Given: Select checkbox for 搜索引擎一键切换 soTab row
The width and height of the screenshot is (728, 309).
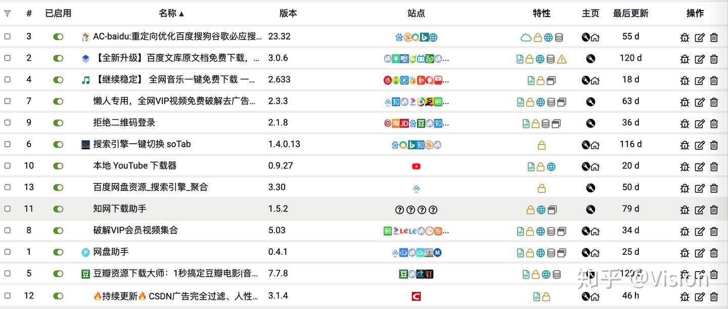Looking at the screenshot, I should [8, 144].
